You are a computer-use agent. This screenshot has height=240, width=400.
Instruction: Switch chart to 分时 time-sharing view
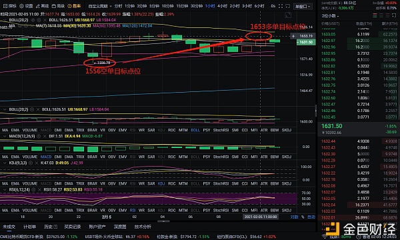(x=118, y=6)
